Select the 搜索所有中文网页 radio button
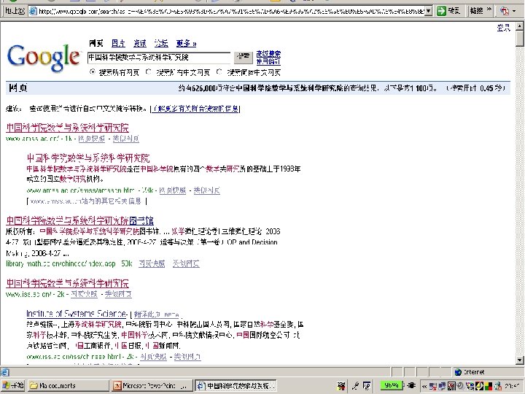Viewport: 525px width, 394px height. 149,72
